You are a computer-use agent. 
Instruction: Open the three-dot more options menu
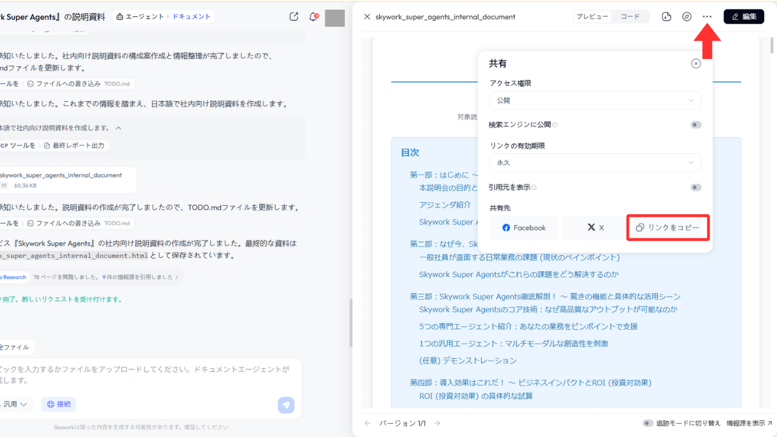point(707,16)
